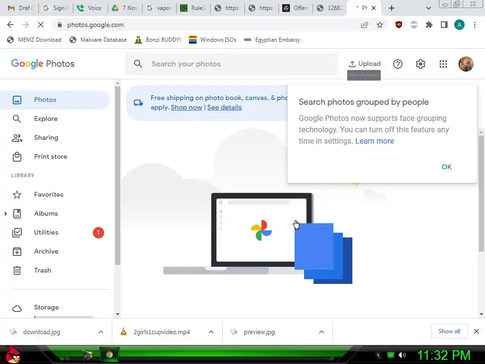
Task: Open Windows ISOs bookmark
Action: pyautogui.click(x=213, y=40)
